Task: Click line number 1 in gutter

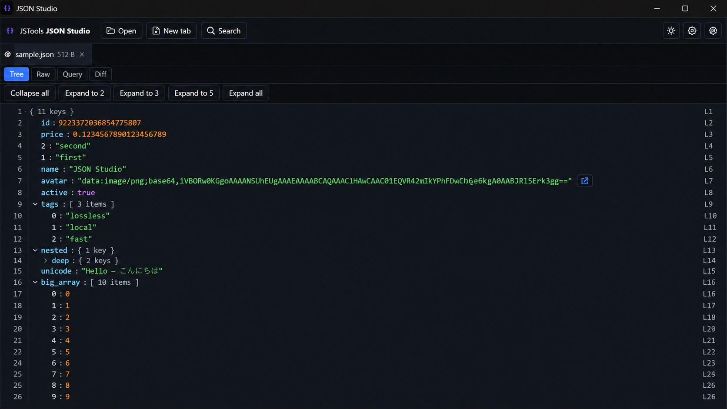Action: click(20, 112)
